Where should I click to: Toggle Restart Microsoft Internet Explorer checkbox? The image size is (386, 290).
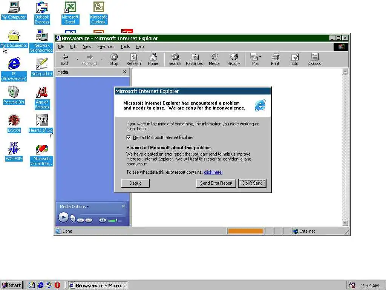(129, 137)
